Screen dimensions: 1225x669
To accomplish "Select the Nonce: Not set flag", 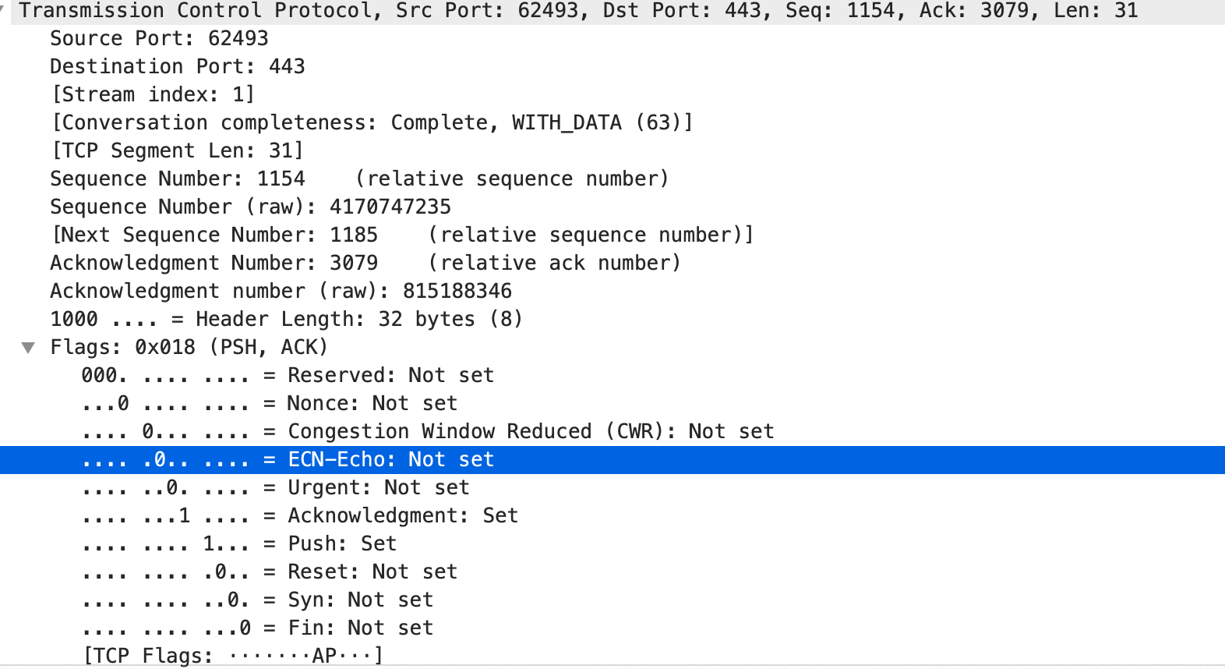I will coord(270,403).
